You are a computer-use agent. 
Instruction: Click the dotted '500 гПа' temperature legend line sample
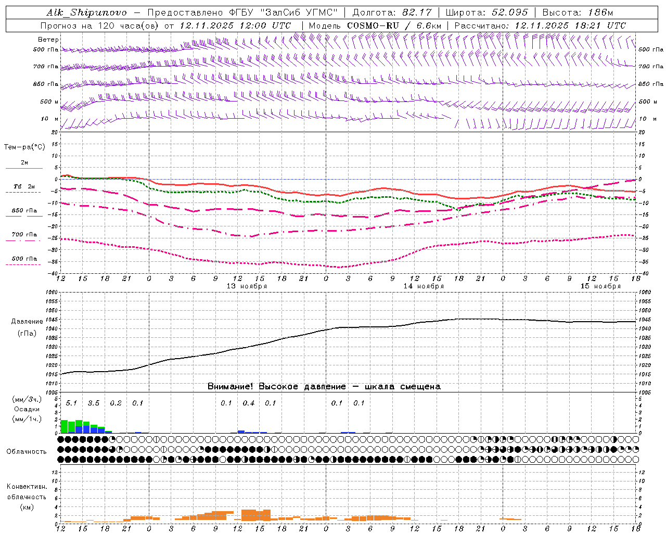pyautogui.click(x=23, y=265)
